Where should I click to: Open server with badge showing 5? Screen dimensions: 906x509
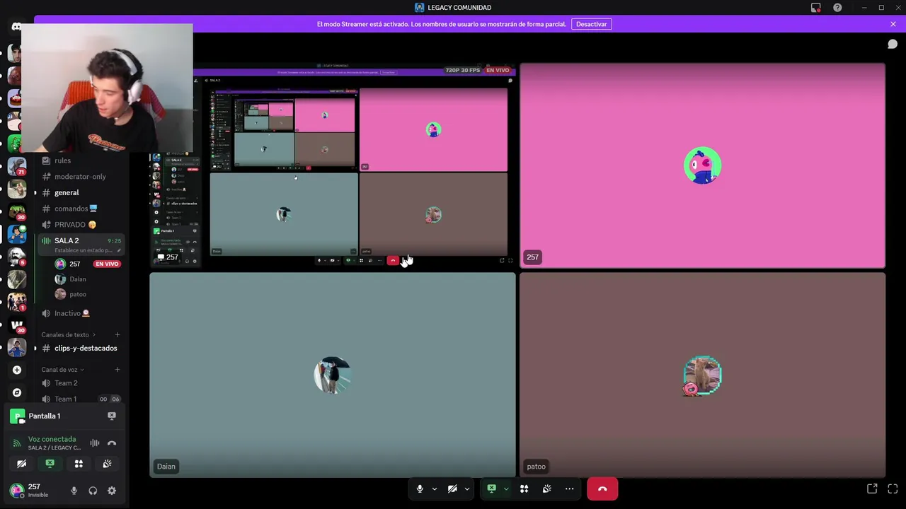click(x=17, y=257)
